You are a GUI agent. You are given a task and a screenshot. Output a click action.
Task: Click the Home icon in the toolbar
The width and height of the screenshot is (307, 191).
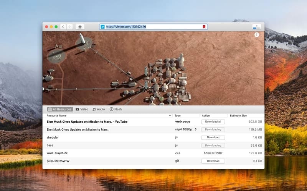[x=80, y=27]
